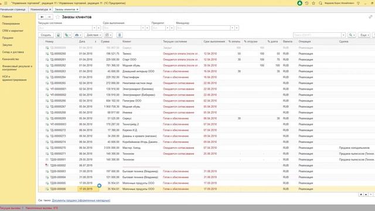Move up with the bottom arrow button
This screenshot has width=375, height=211.
(x=366, y=195)
